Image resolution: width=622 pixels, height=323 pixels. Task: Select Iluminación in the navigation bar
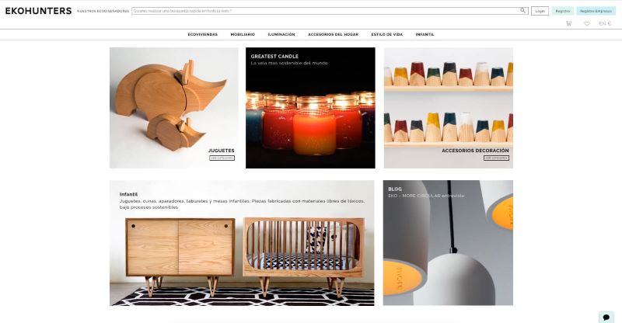[281, 34]
